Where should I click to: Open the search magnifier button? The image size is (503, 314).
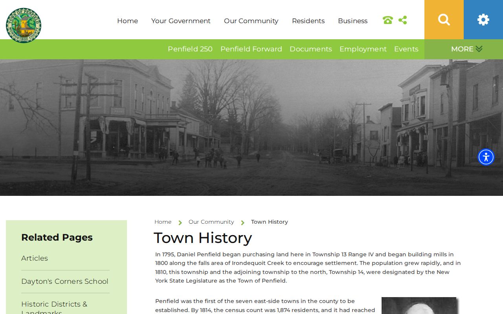[x=444, y=20]
